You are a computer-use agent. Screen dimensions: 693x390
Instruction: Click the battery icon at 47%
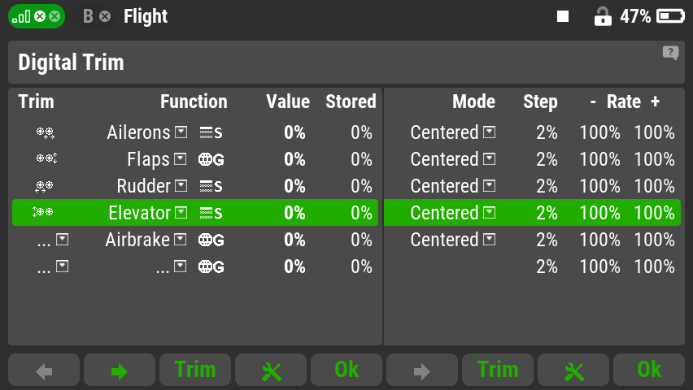coord(670,17)
